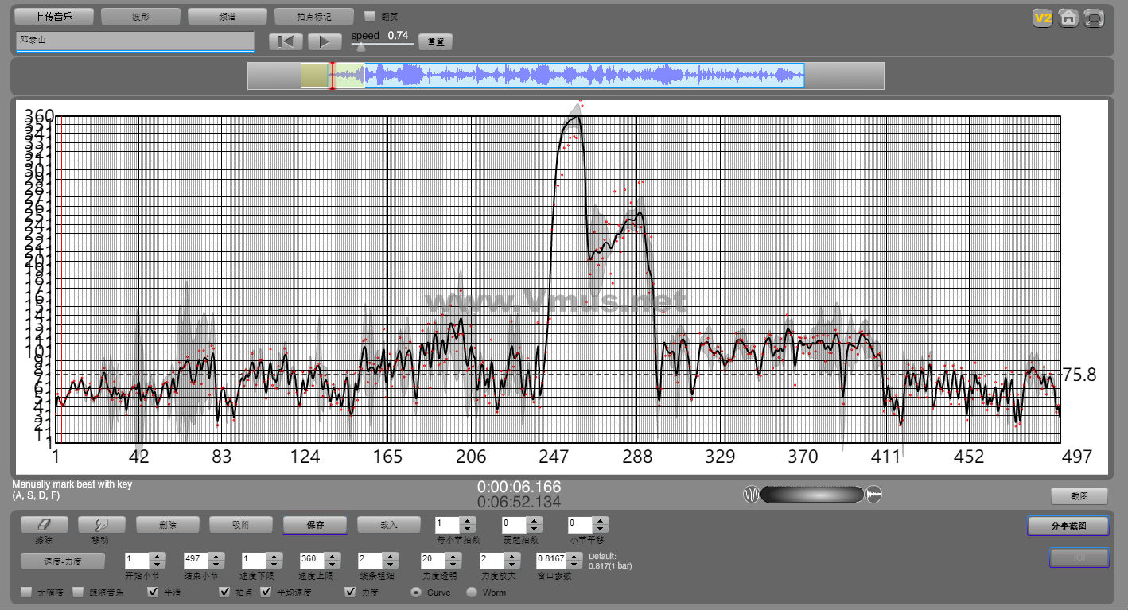Switch to the 频谱 spectrum view

228,16
